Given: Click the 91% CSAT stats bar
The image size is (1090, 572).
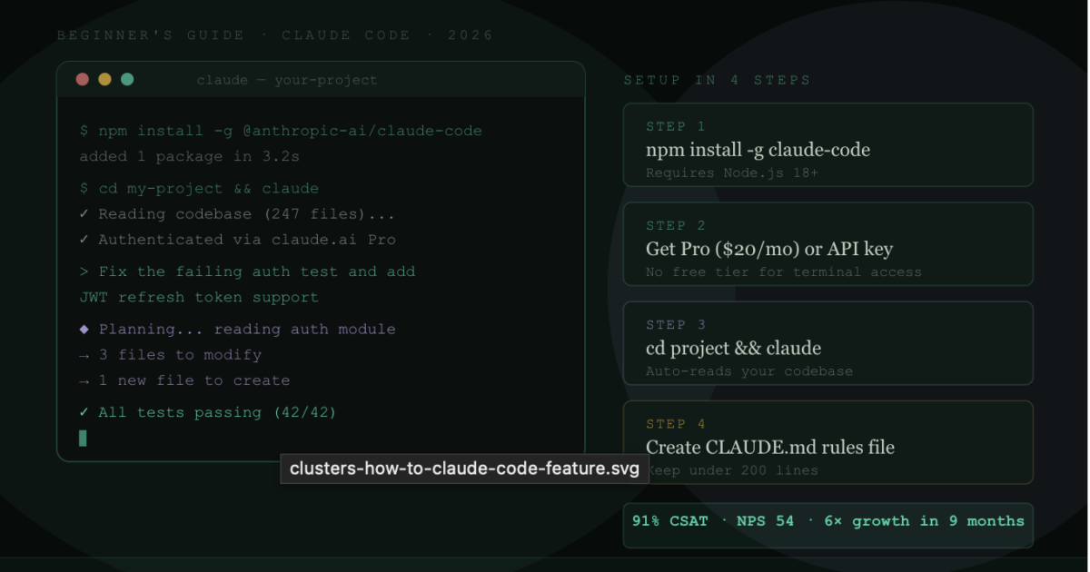Looking at the screenshot, I should click(827, 521).
